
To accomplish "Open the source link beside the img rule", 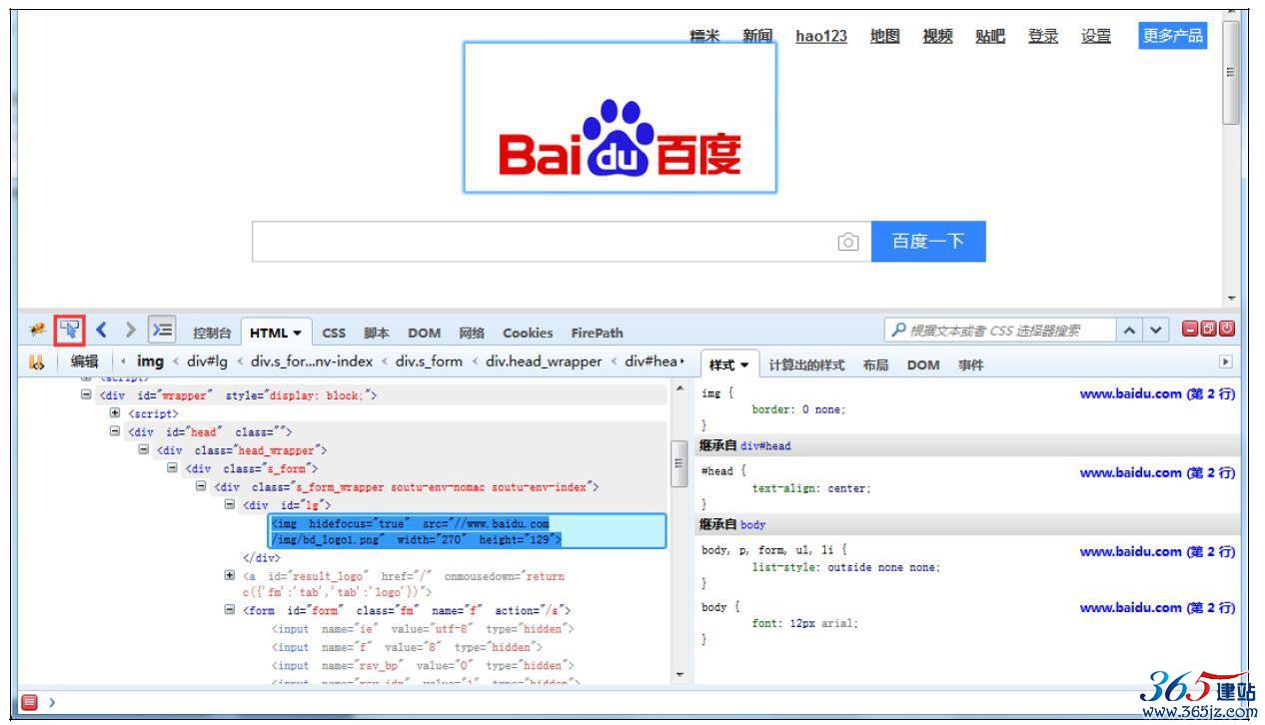I will click(x=1157, y=394).
